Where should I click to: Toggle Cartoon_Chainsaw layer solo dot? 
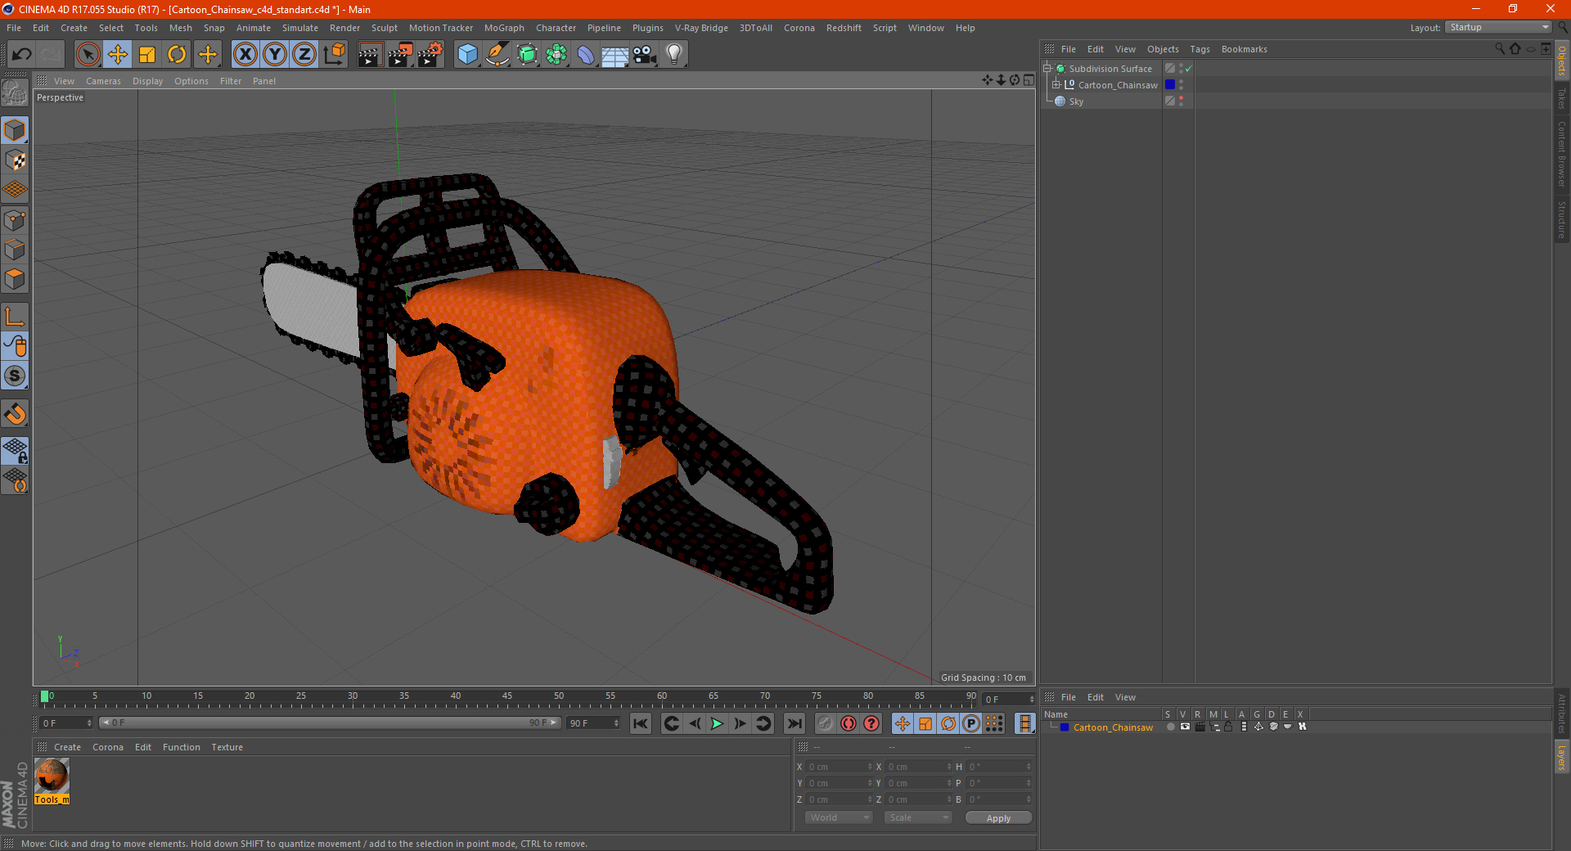[1170, 727]
